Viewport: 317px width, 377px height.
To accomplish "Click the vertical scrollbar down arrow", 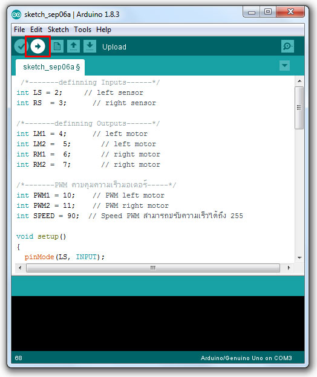I will coord(299,258).
